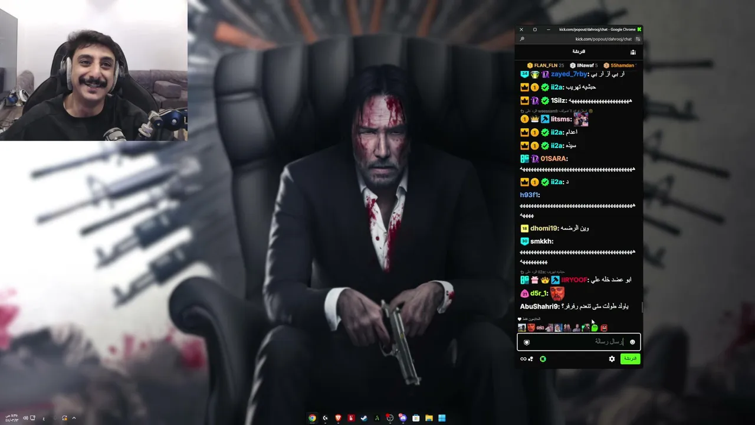Click the emote image in litsms's message
755x425 pixels.
coord(581,119)
